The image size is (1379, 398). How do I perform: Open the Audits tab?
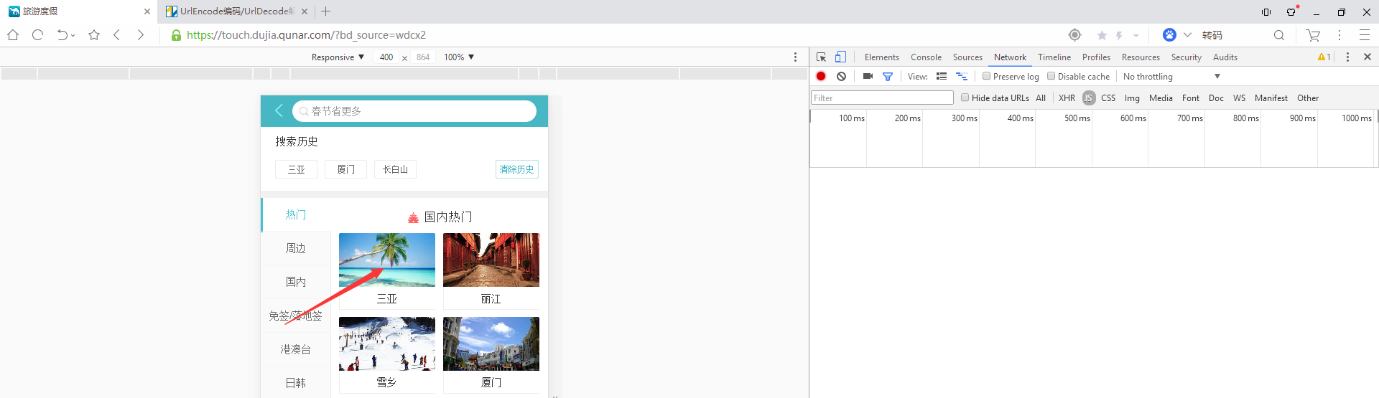pyautogui.click(x=1225, y=57)
